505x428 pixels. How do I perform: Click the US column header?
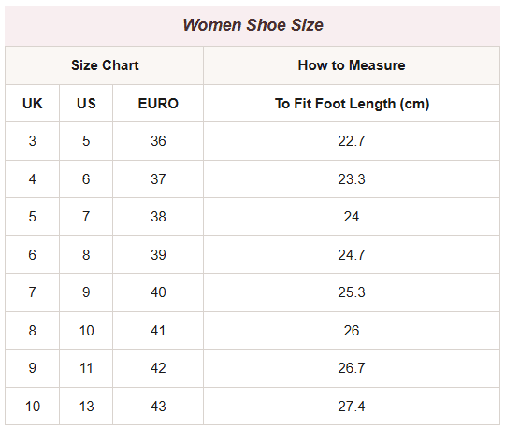click(x=86, y=104)
